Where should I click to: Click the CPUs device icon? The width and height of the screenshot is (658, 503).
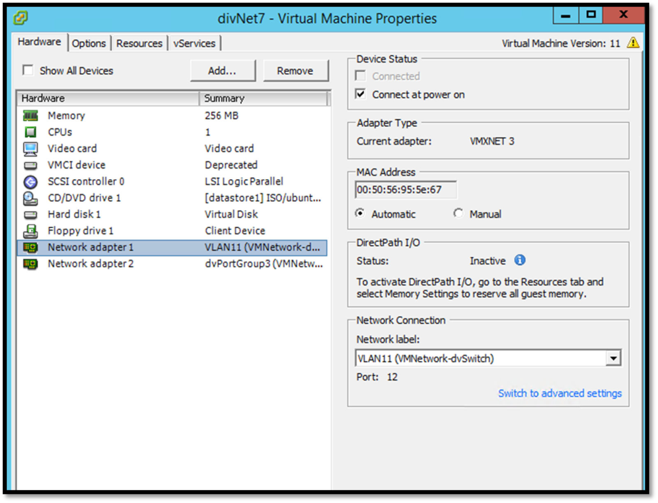30,132
